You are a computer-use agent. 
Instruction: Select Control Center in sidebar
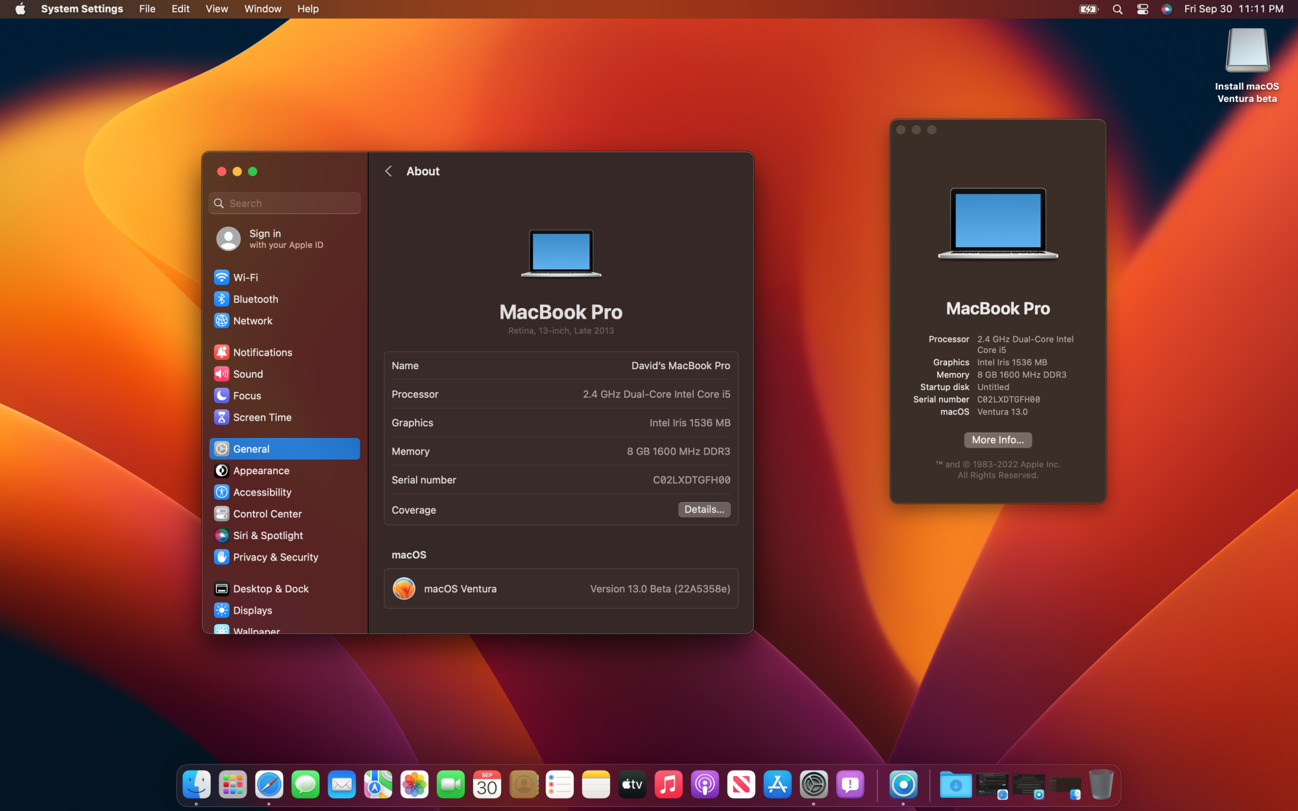[x=267, y=514]
